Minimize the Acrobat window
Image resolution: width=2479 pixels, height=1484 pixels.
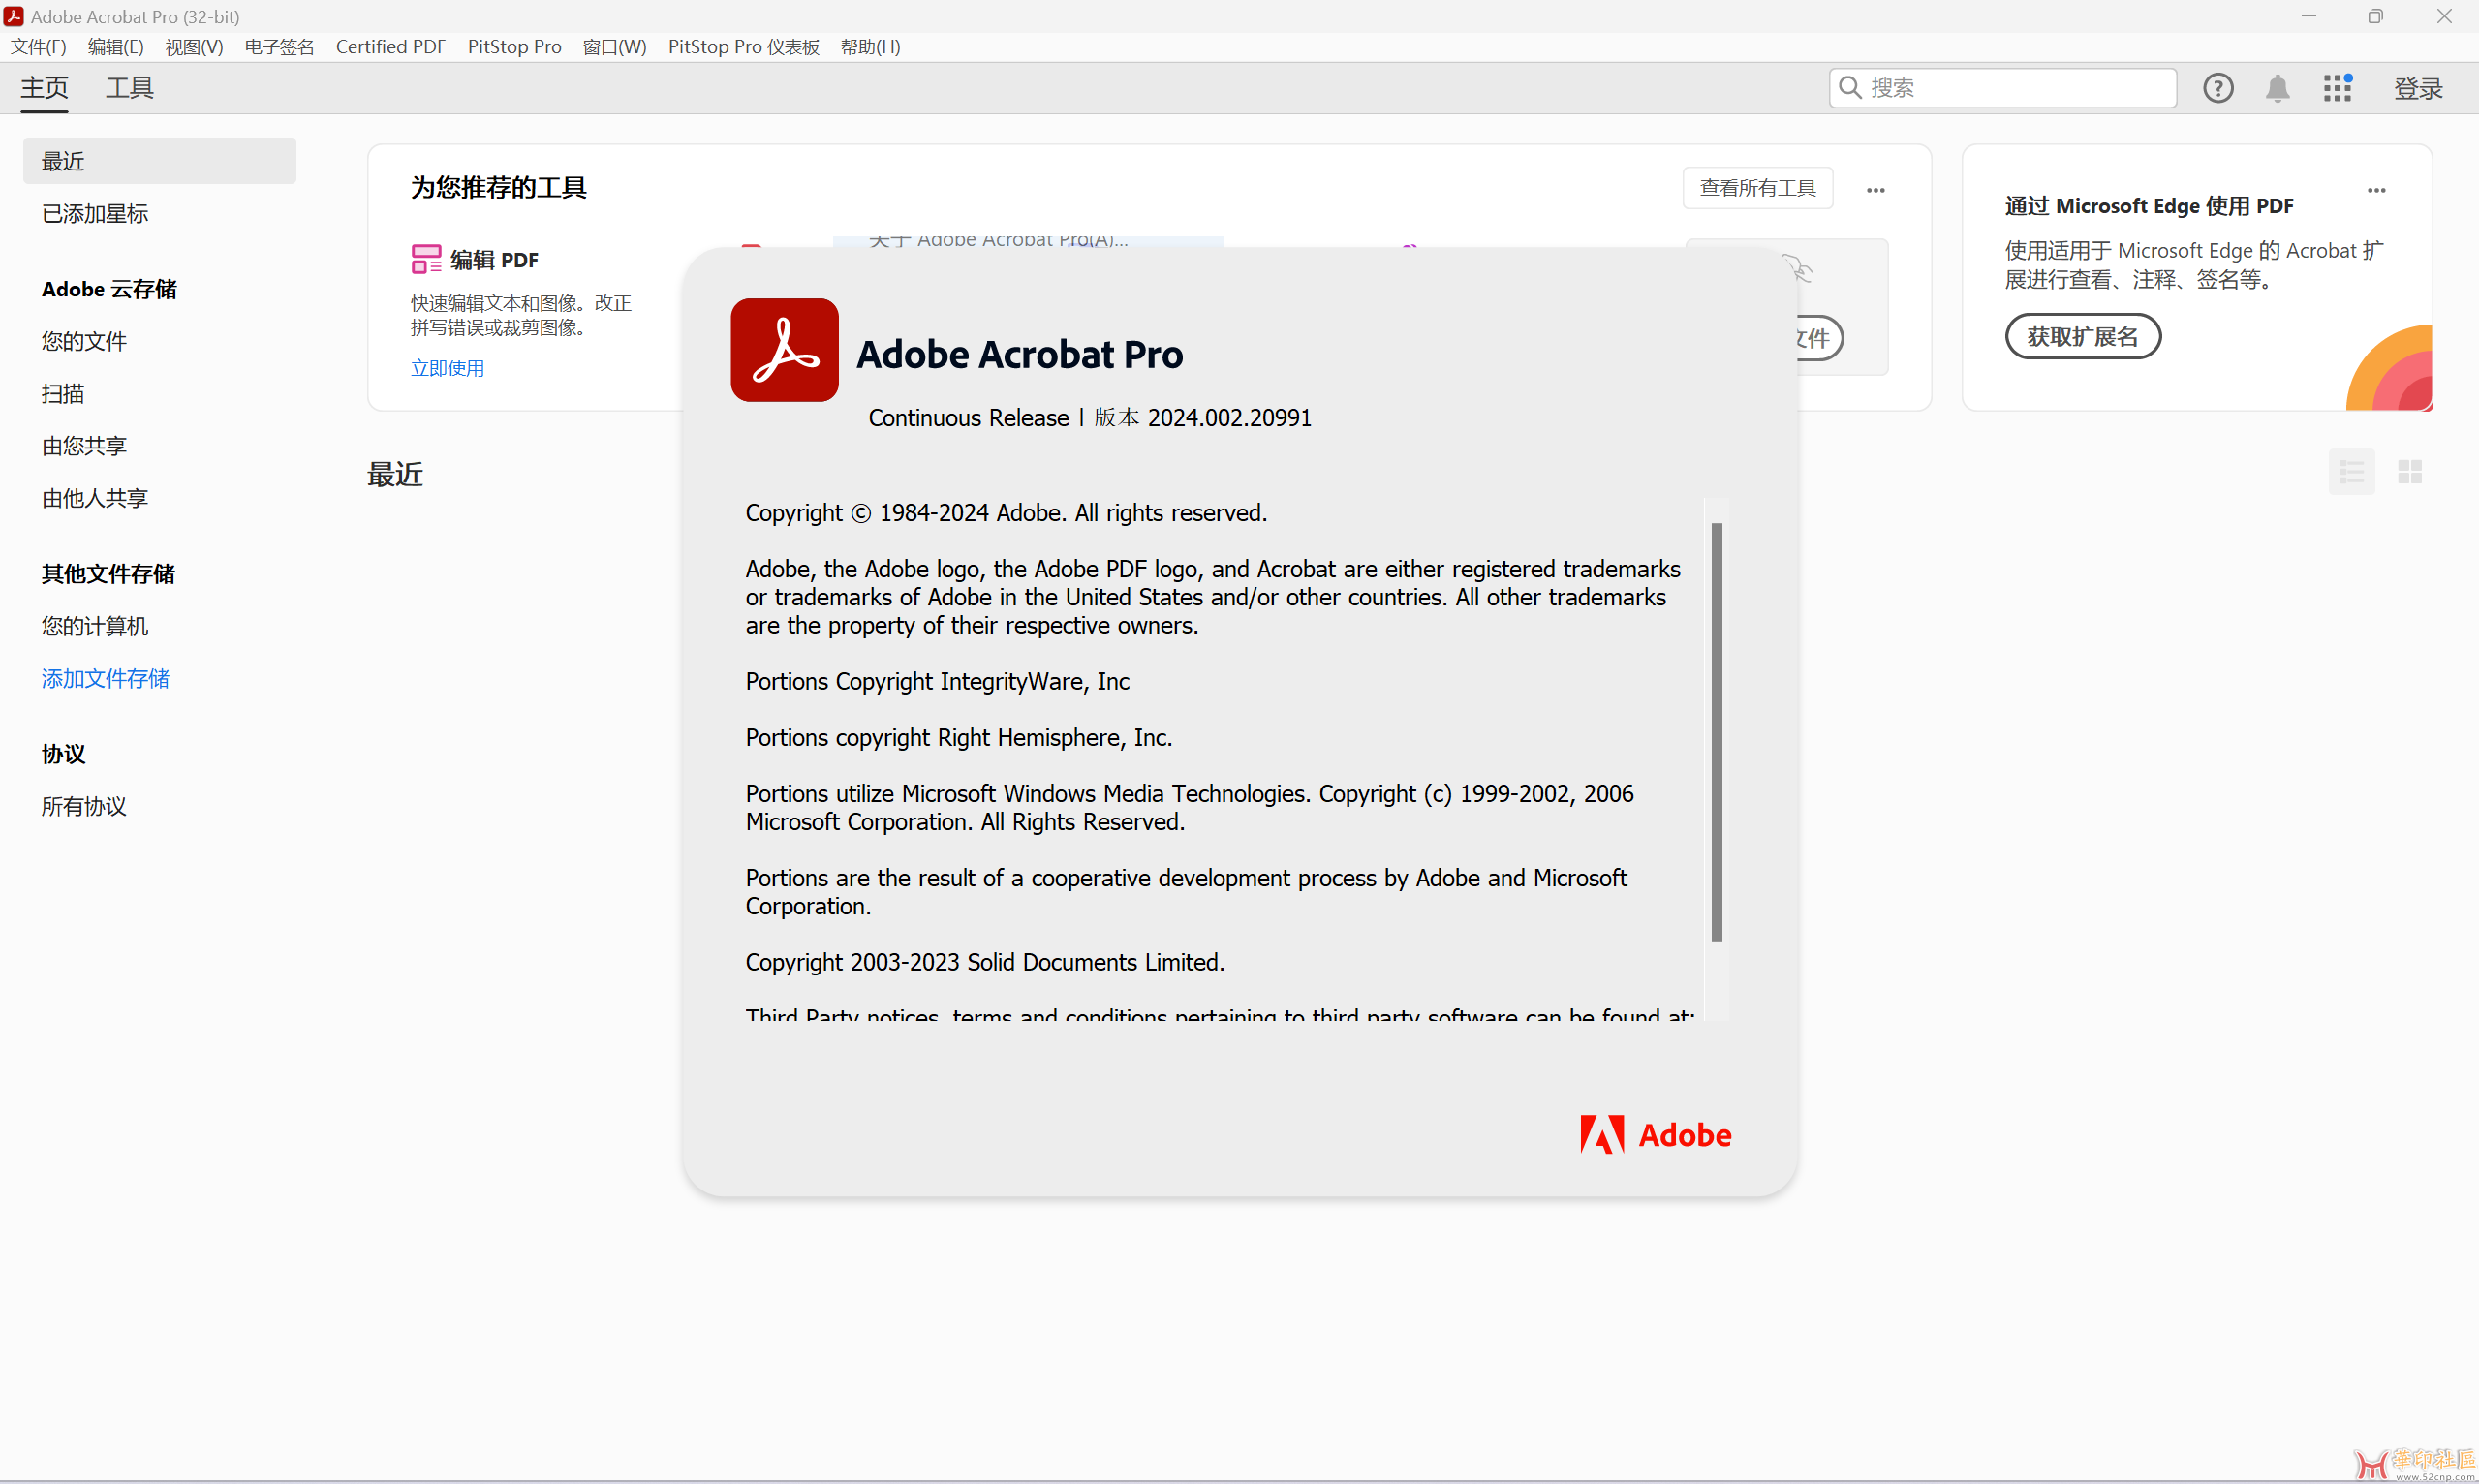click(2308, 16)
